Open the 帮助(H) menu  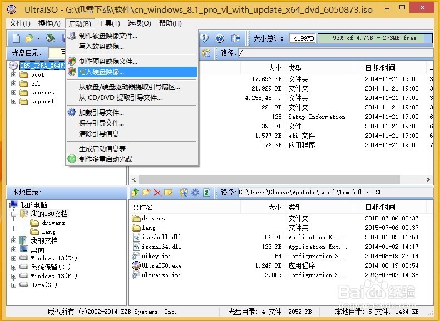point(170,23)
